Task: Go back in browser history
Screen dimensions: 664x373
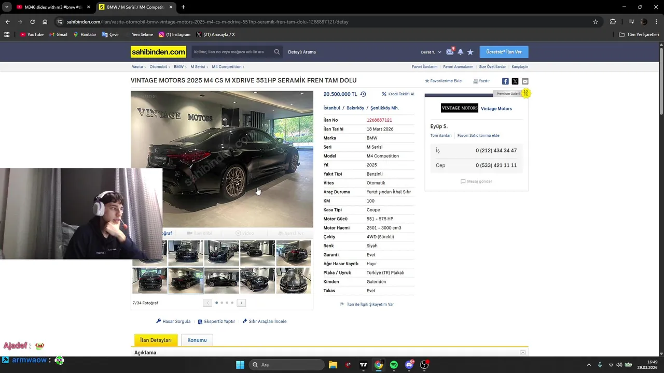Action: point(7,22)
